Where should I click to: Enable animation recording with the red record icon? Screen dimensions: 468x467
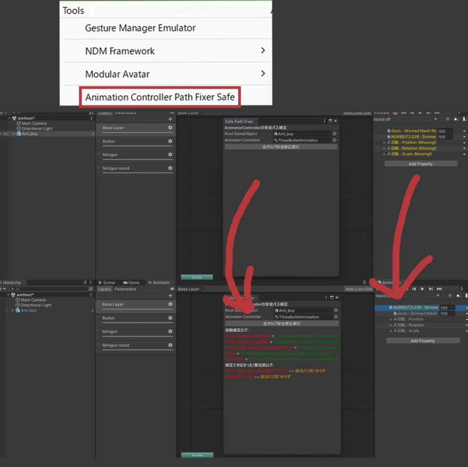(x=395, y=113)
